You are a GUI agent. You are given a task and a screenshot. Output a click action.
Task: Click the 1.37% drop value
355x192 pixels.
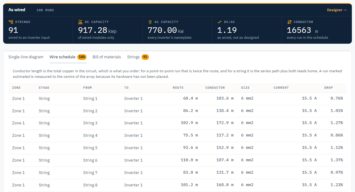pos(337,160)
